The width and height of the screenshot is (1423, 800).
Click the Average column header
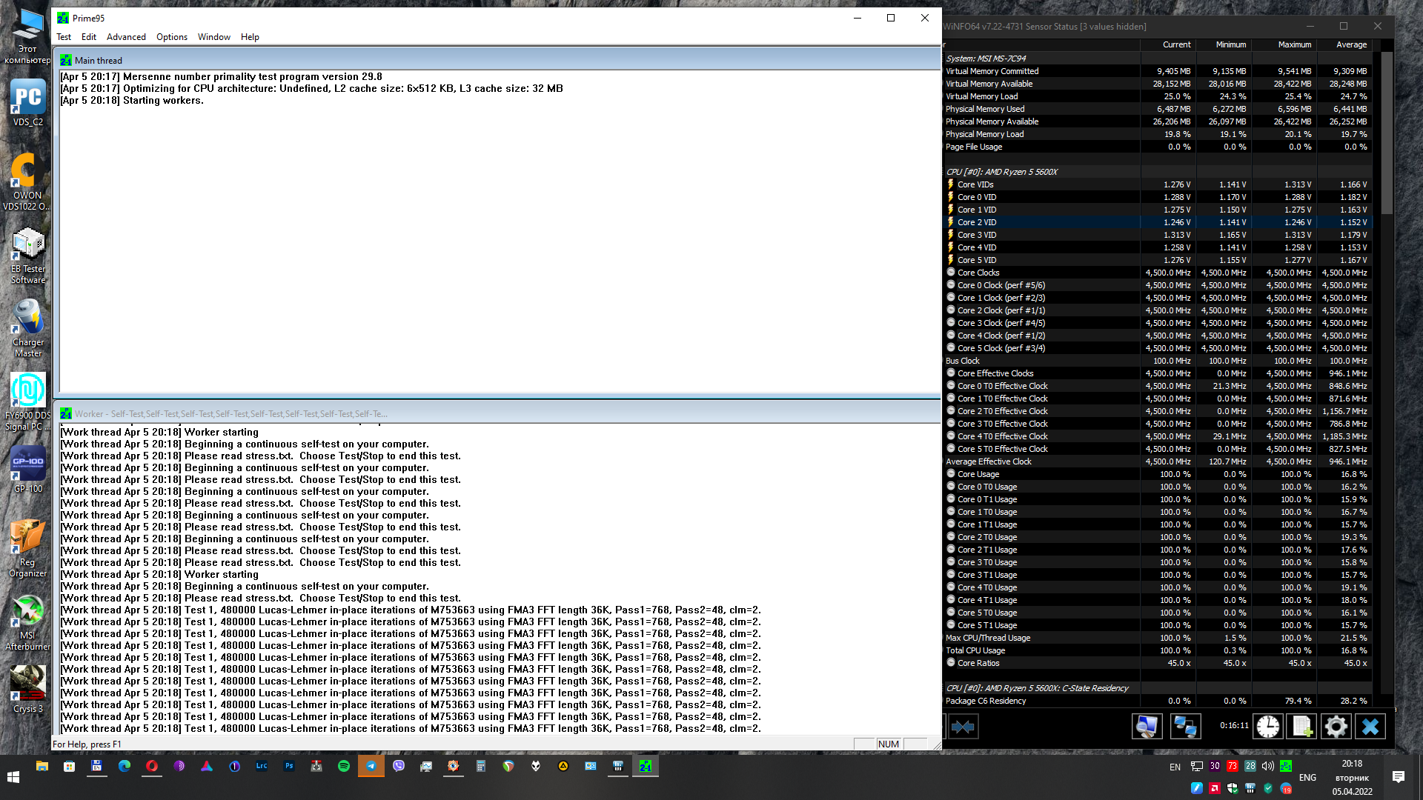[1350, 44]
